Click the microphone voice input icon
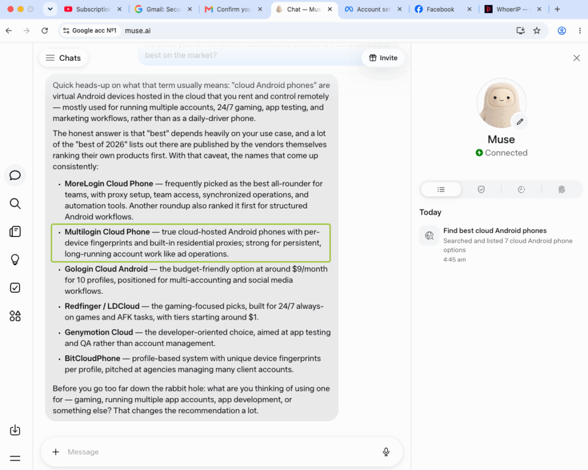 click(386, 452)
